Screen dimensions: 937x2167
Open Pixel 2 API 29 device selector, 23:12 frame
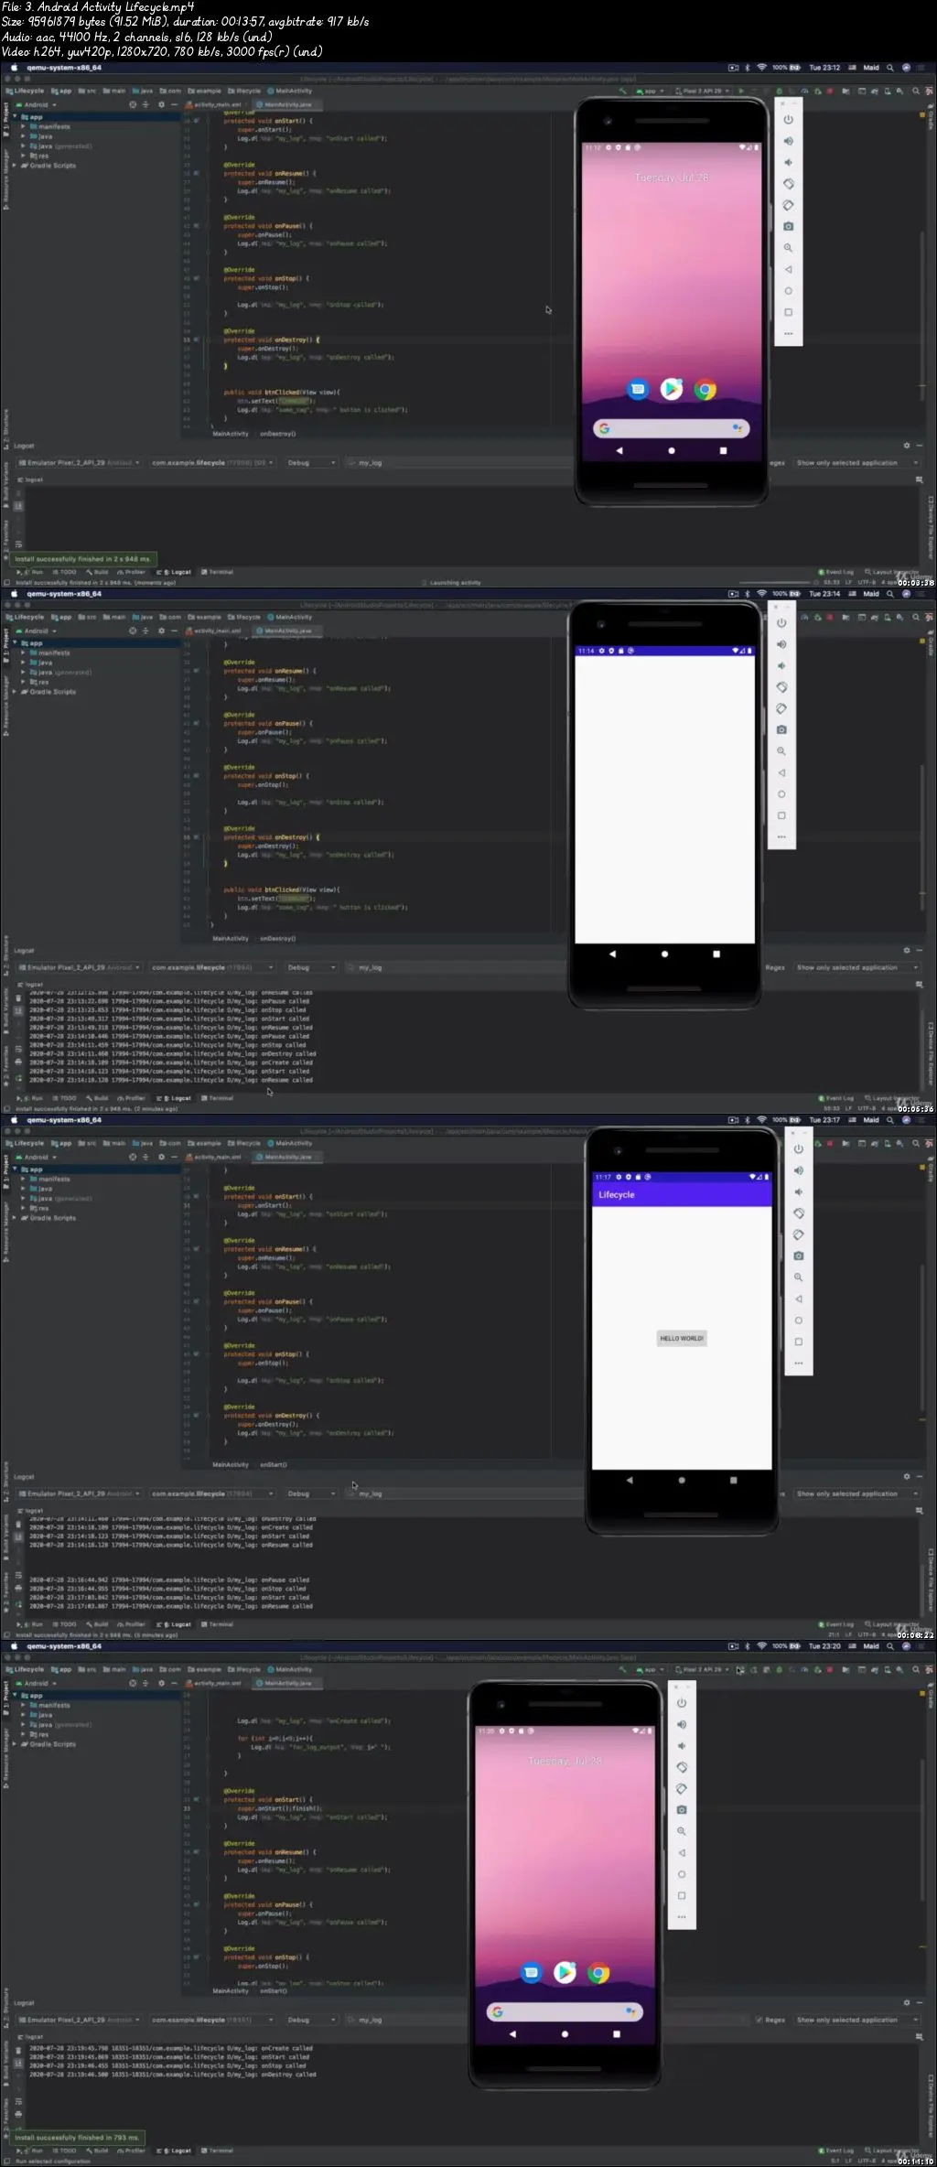[x=704, y=91]
